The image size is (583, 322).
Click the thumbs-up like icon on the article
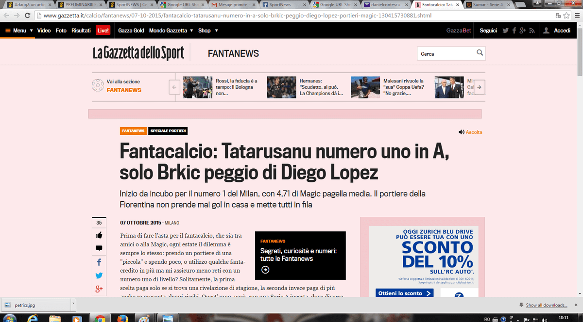(99, 235)
